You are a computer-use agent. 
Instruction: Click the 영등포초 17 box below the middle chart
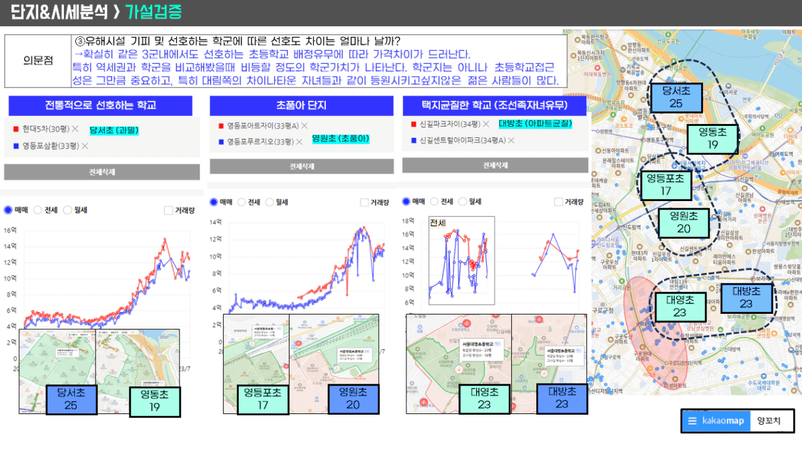(x=262, y=399)
